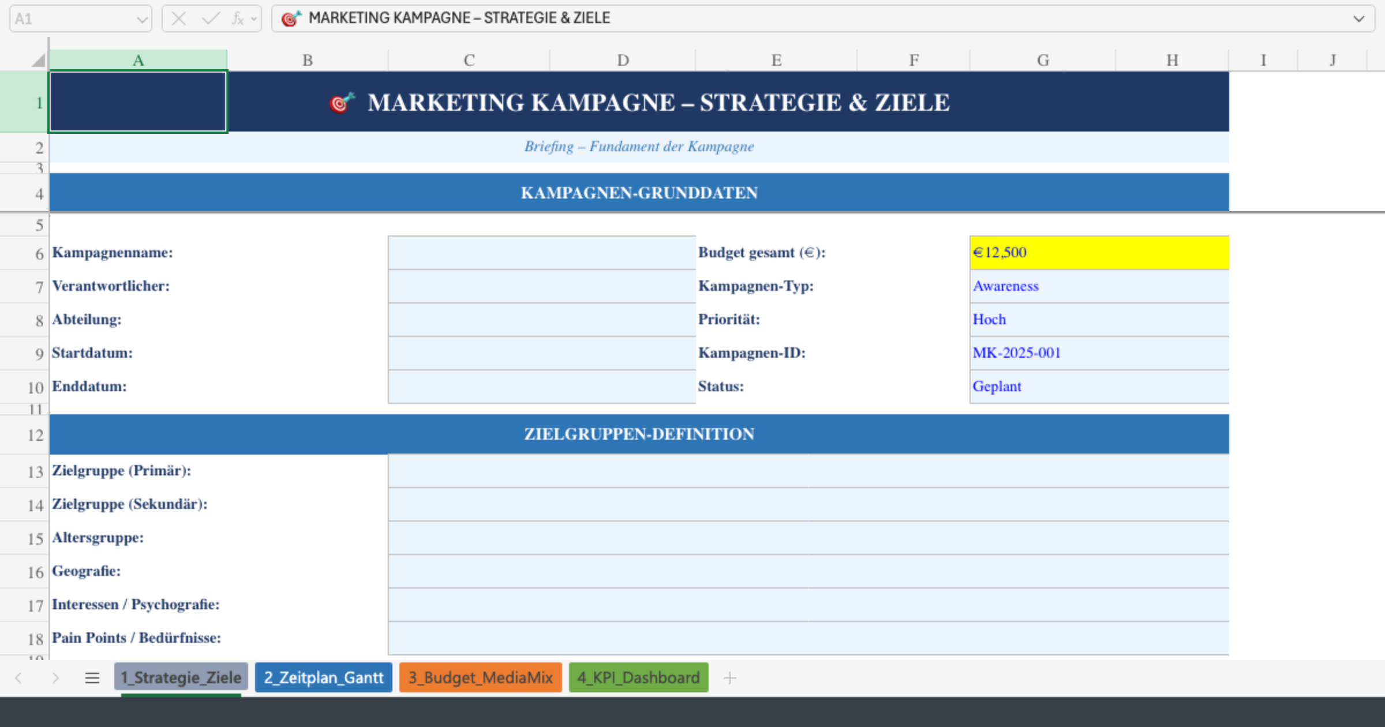
Task: Click the add new sheet plus icon
Action: 729,678
